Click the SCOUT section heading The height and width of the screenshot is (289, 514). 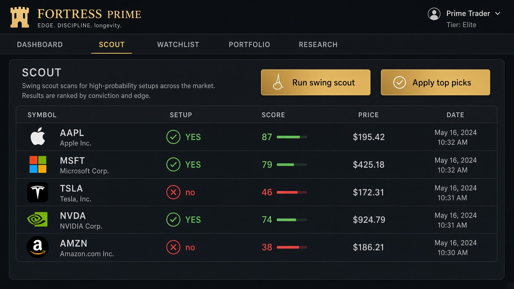click(x=42, y=73)
